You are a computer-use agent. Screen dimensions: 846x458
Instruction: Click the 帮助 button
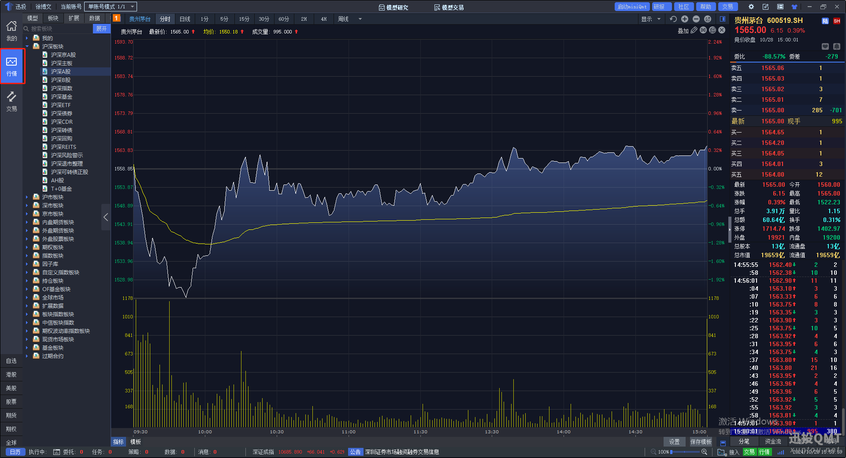click(x=706, y=7)
